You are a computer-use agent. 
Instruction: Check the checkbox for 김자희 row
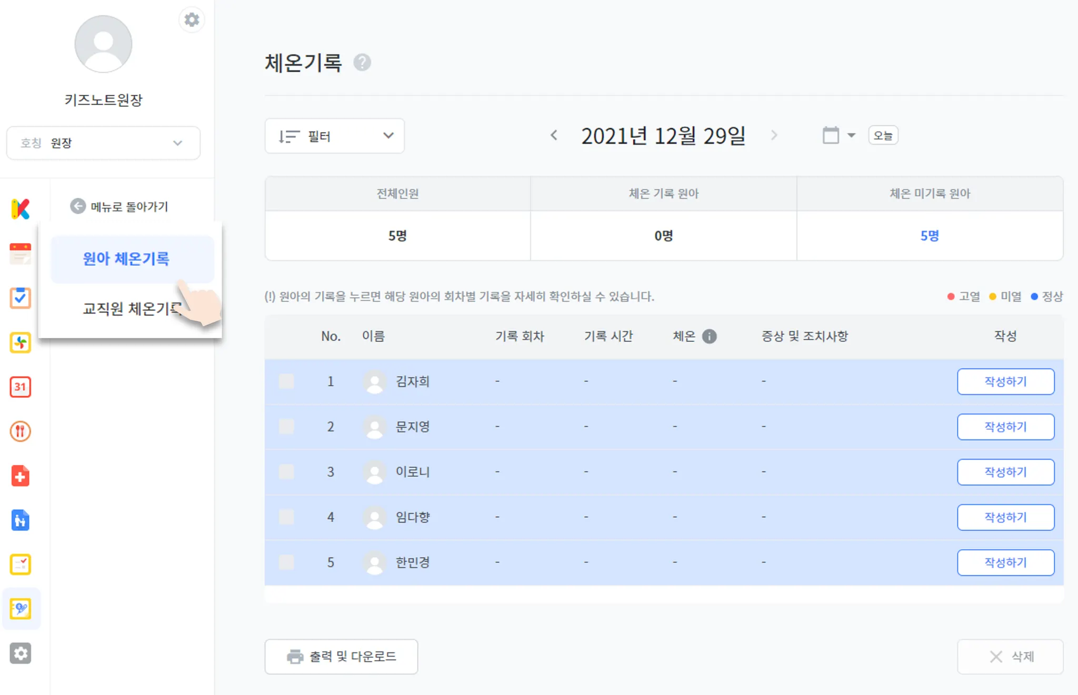tap(286, 381)
